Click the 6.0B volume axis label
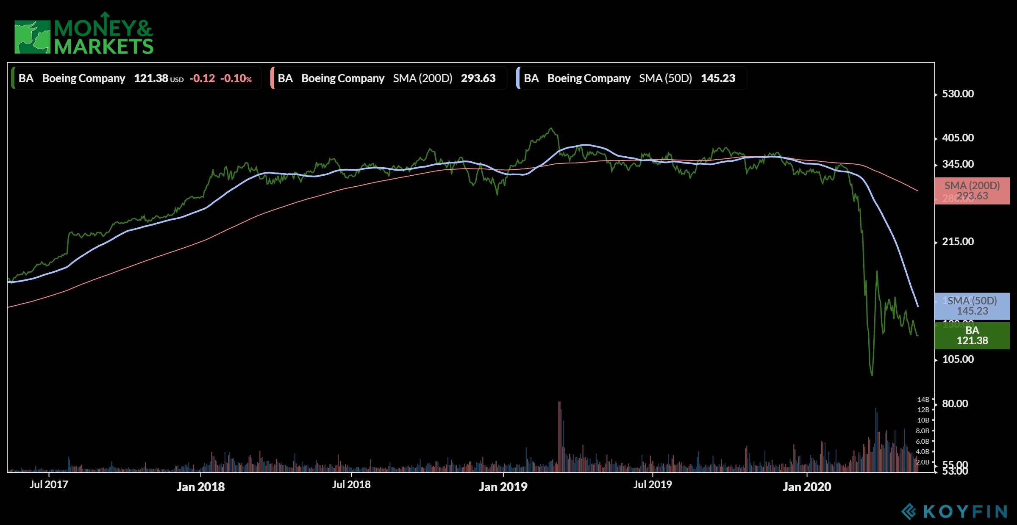 click(x=923, y=442)
